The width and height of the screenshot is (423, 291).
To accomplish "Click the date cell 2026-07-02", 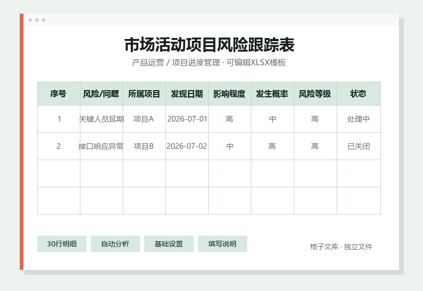I will (187, 146).
